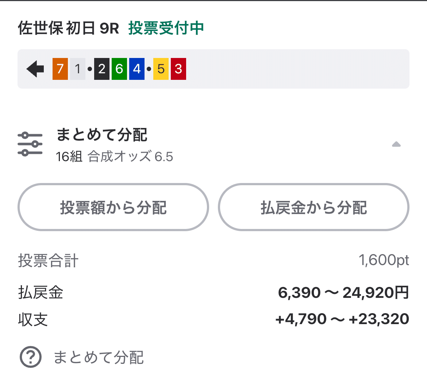This screenshot has width=427, height=389.
Task: Click the 投票受付中 status label
Action: point(166,28)
